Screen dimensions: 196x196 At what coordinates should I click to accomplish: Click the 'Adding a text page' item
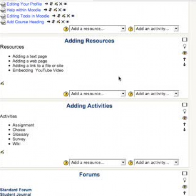(x=30, y=56)
